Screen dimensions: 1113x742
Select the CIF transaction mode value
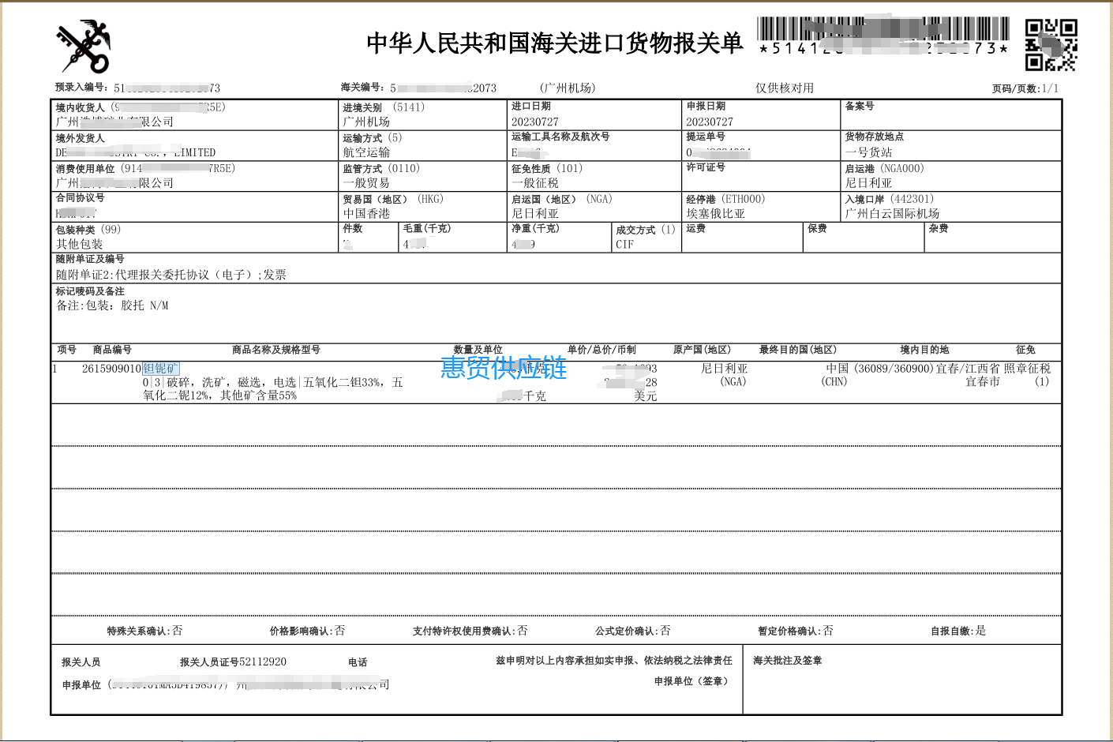(x=624, y=244)
